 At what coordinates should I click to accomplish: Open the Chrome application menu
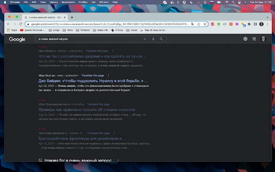[15, 2]
